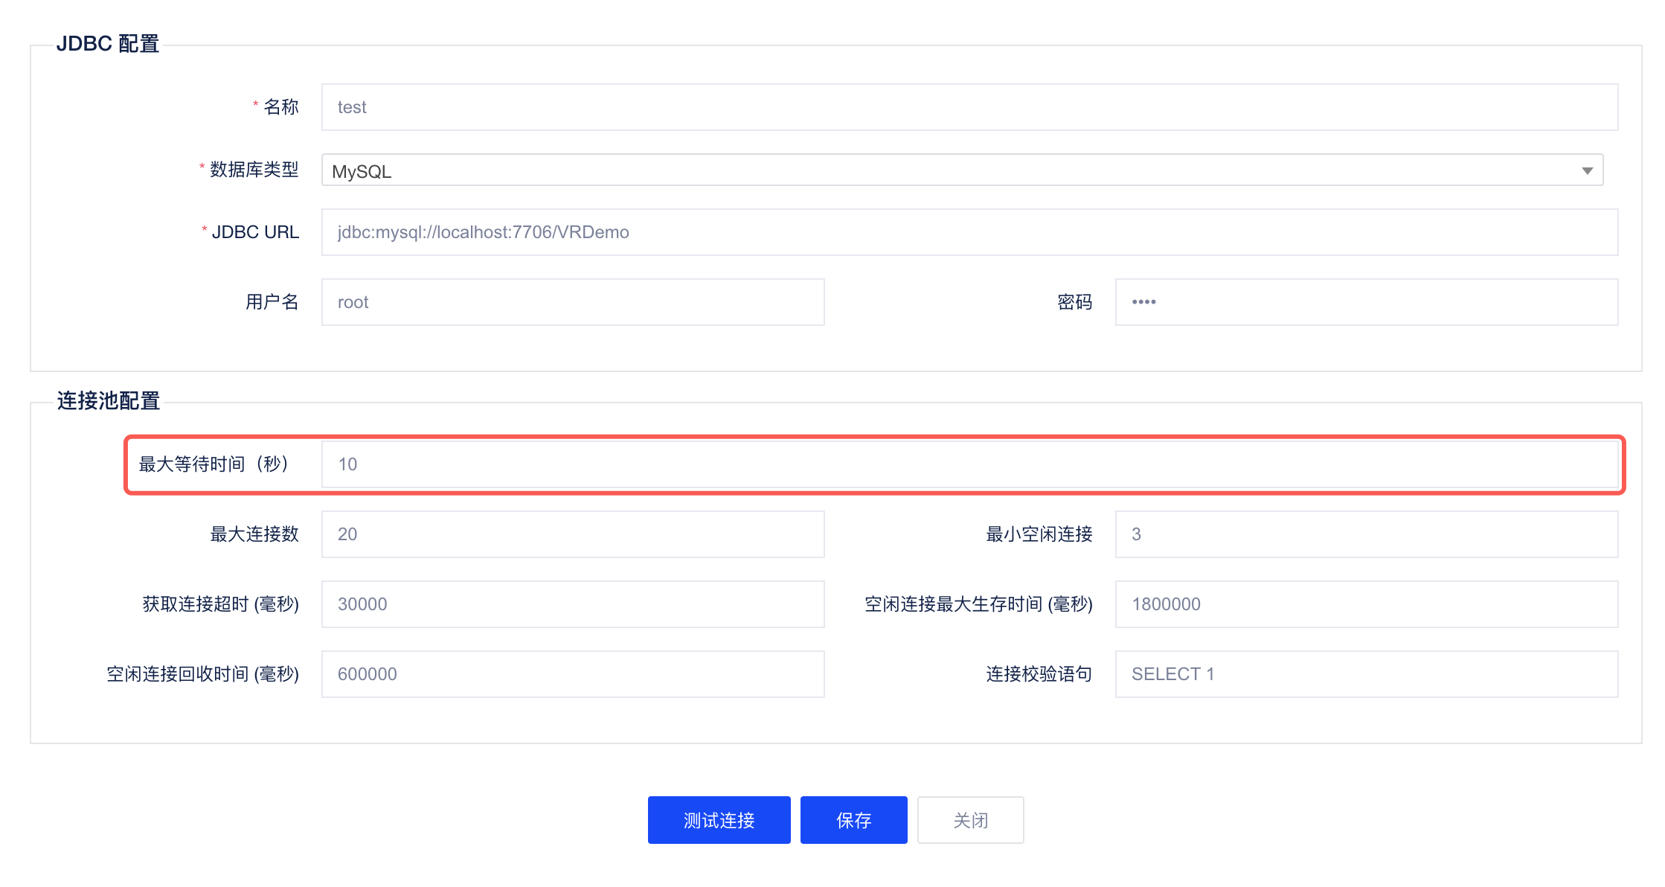
Task: Click the 最大连接数 field showing 20
Action: [573, 534]
